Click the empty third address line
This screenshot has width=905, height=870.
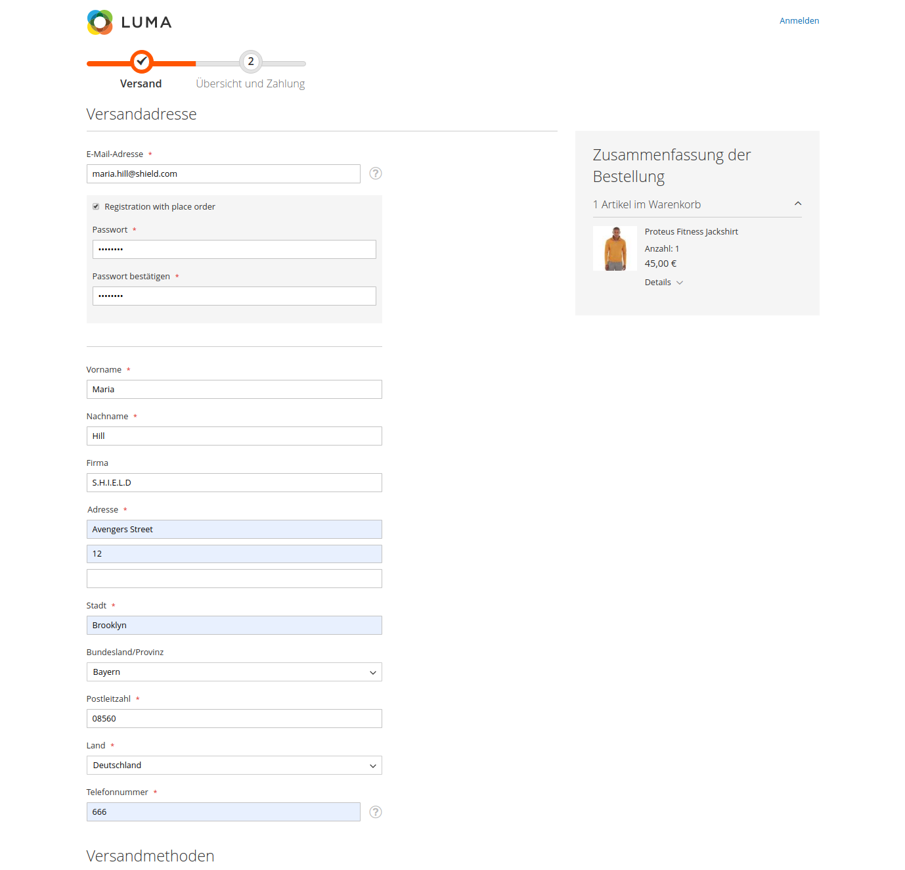pos(234,579)
